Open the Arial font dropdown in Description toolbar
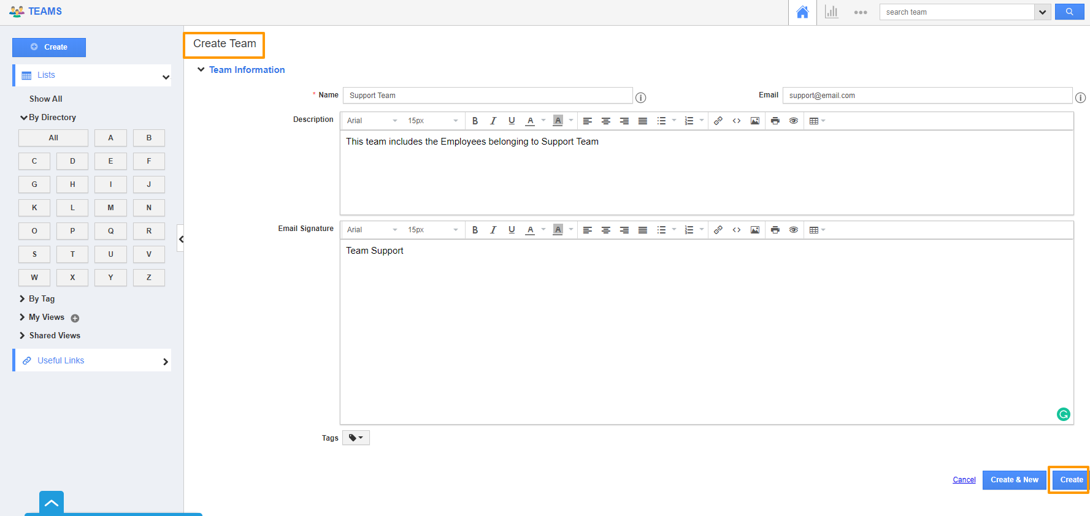 [372, 121]
